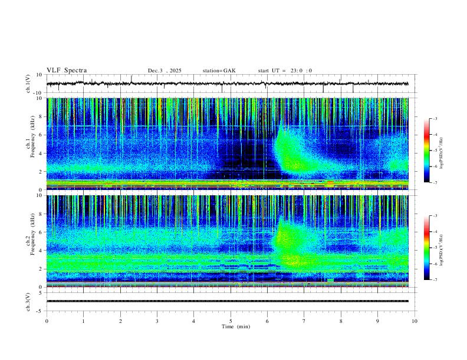The width and height of the screenshot is (467, 360).
Task: Click the ch.1 Frequency (kHz) axis label
Action: [31, 137]
